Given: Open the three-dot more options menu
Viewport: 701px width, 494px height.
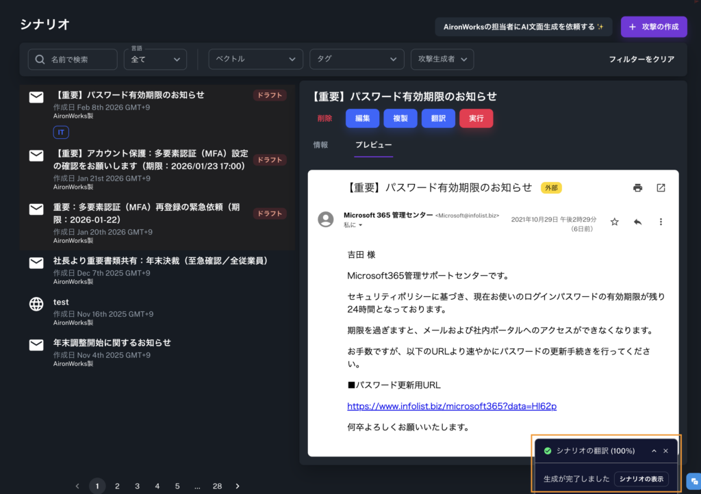Looking at the screenshot, I should coord(661,222).
